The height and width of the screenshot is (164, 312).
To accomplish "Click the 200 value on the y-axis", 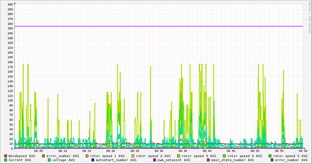I will (10, 52).
